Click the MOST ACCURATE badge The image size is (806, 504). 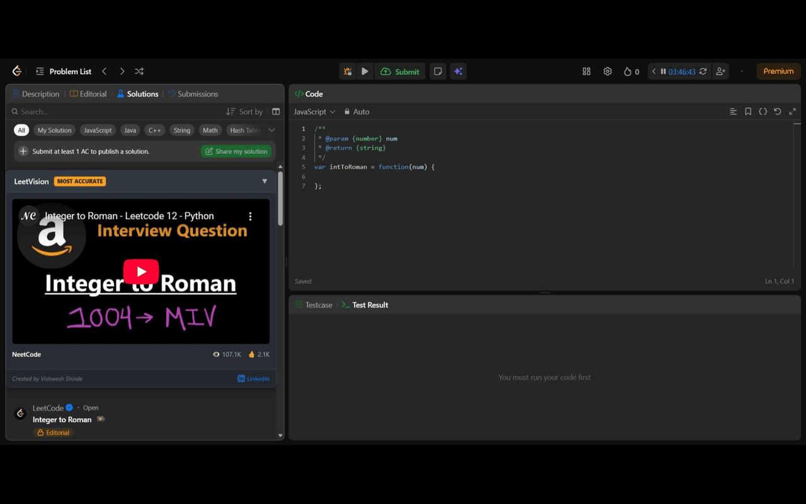[80, 181]
